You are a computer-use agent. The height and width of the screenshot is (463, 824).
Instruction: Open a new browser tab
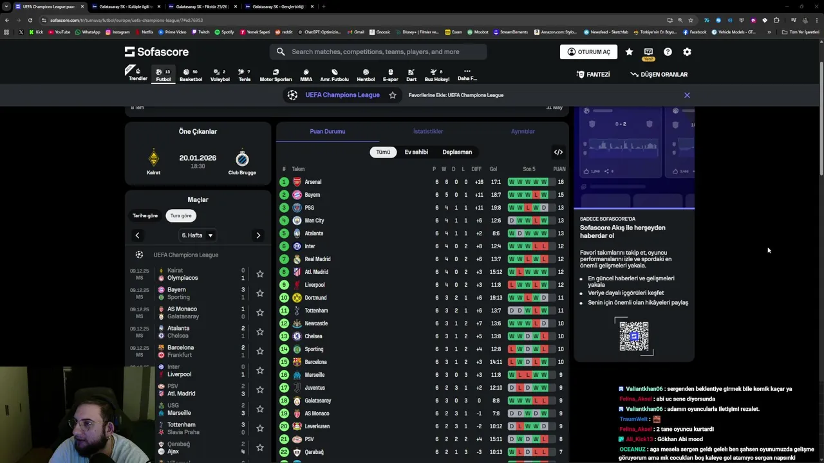point(323,6)
